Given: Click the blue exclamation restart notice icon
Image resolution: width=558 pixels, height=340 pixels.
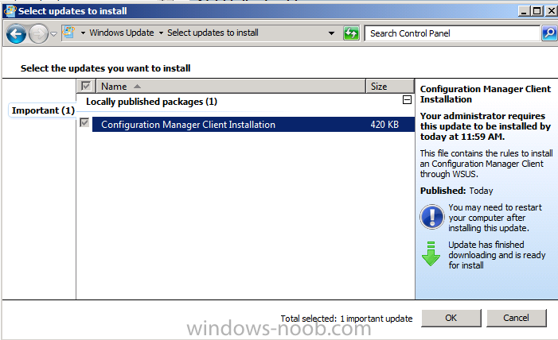Looking at the screenshot, I should click(x=432, y=217).
